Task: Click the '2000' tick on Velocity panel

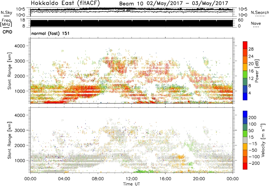Action: coord(20,145)
